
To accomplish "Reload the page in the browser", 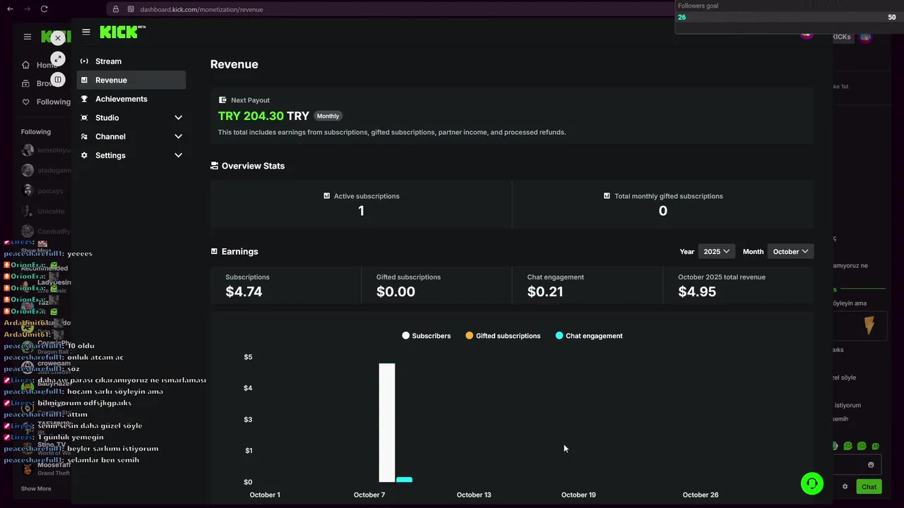I will (44, 9).
